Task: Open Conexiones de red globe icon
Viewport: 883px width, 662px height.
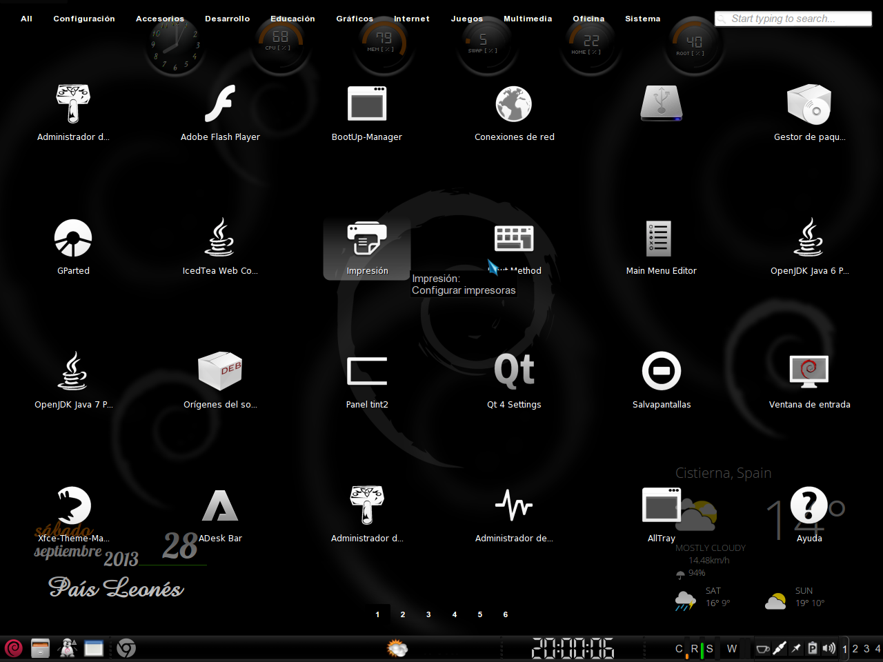Action: (514, 104)
